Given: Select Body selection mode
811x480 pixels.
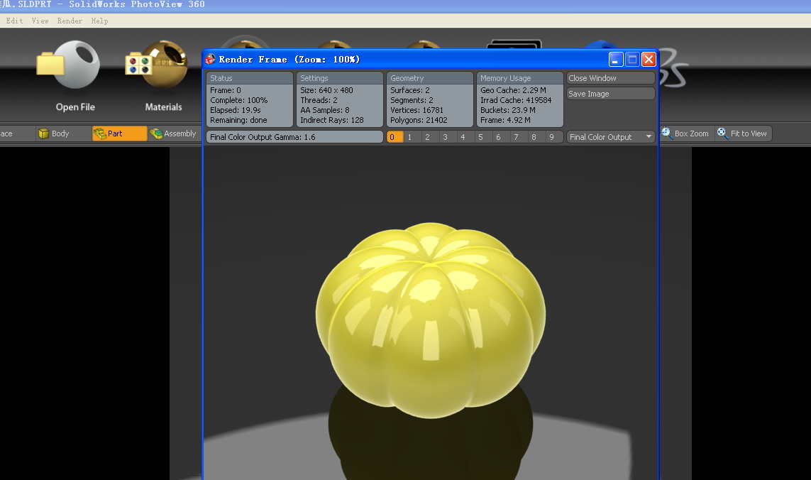Looking at the screenshot, I should 54,133.
